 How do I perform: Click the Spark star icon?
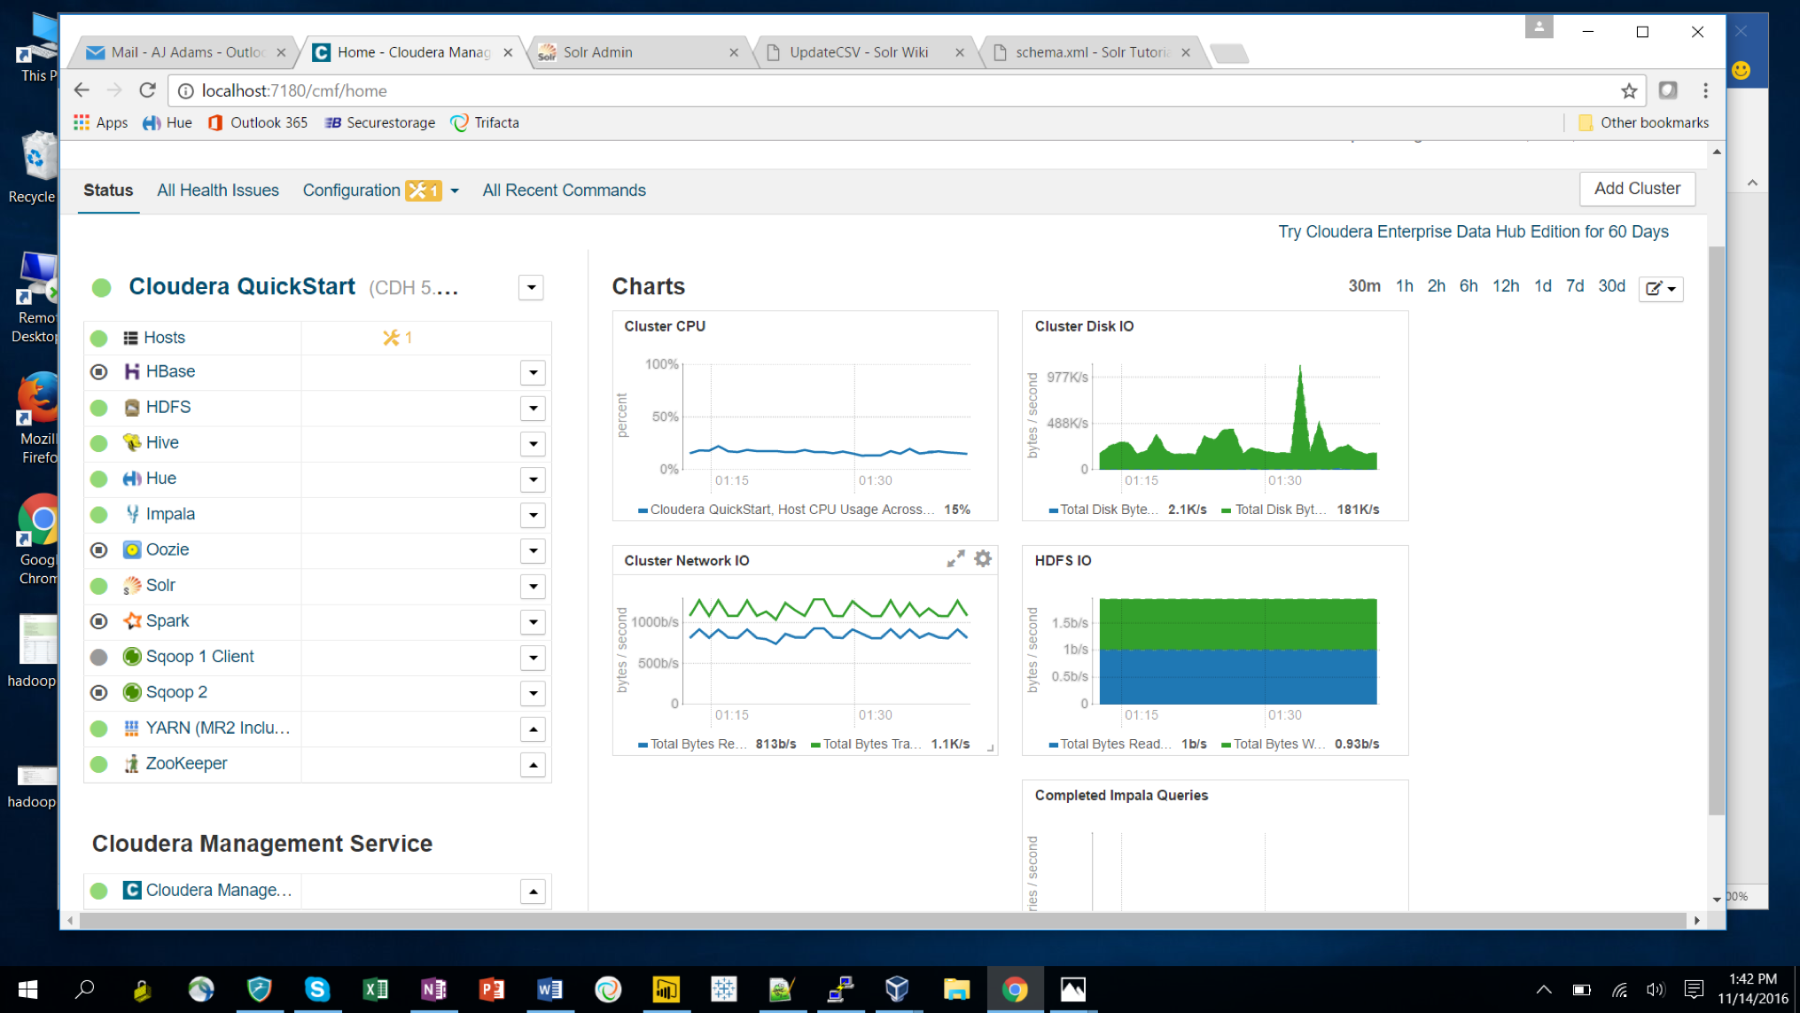point(131,621)
